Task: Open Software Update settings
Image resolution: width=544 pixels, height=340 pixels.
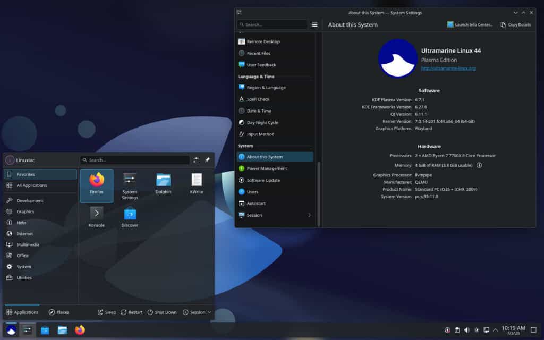Action: (x=276, y=180)
